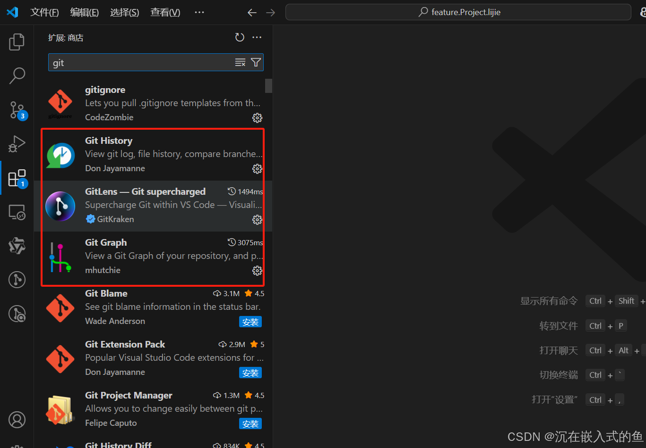Select the Git Extension Pack title
Screen dimensions: 646x448
click(x=125, y=344)
